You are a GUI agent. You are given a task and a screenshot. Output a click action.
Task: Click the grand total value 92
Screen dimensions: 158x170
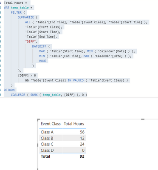[x=82, y=156]
